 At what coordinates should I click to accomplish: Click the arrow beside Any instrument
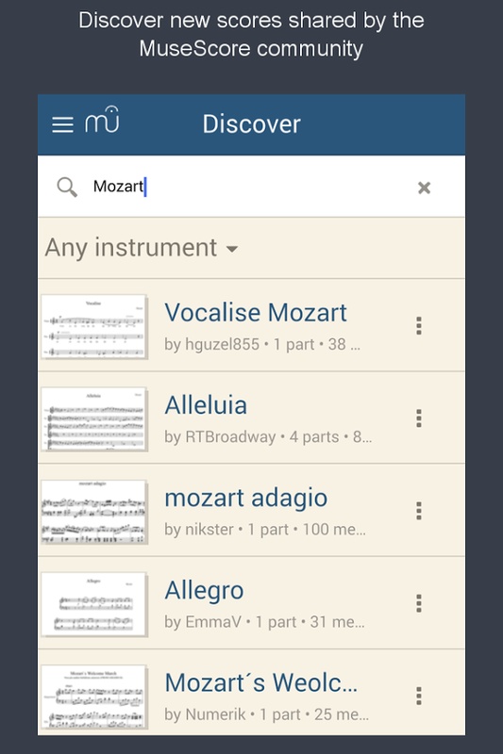[x=232, y=249]
